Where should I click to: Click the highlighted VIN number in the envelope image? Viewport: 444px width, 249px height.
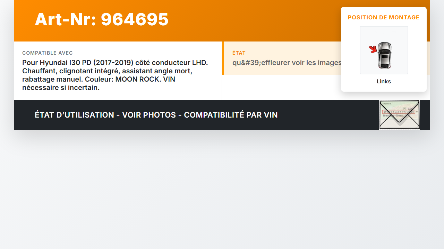click(x=398, y=112)
